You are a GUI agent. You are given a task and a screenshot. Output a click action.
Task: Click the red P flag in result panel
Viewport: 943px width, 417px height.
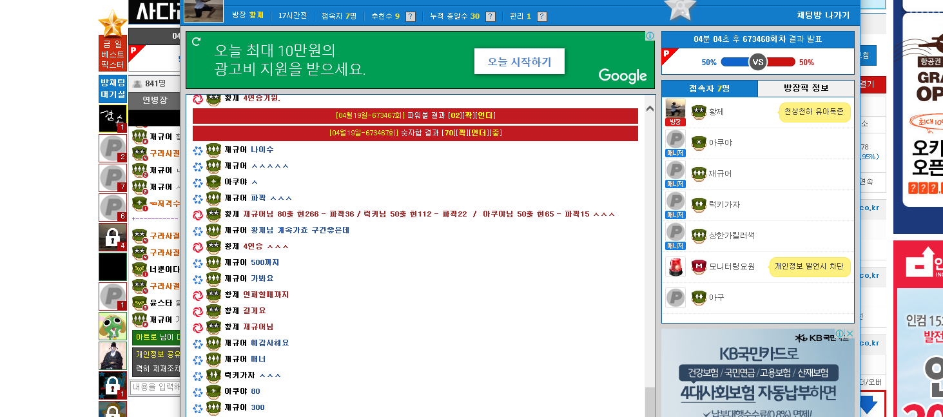coord(668,55)
